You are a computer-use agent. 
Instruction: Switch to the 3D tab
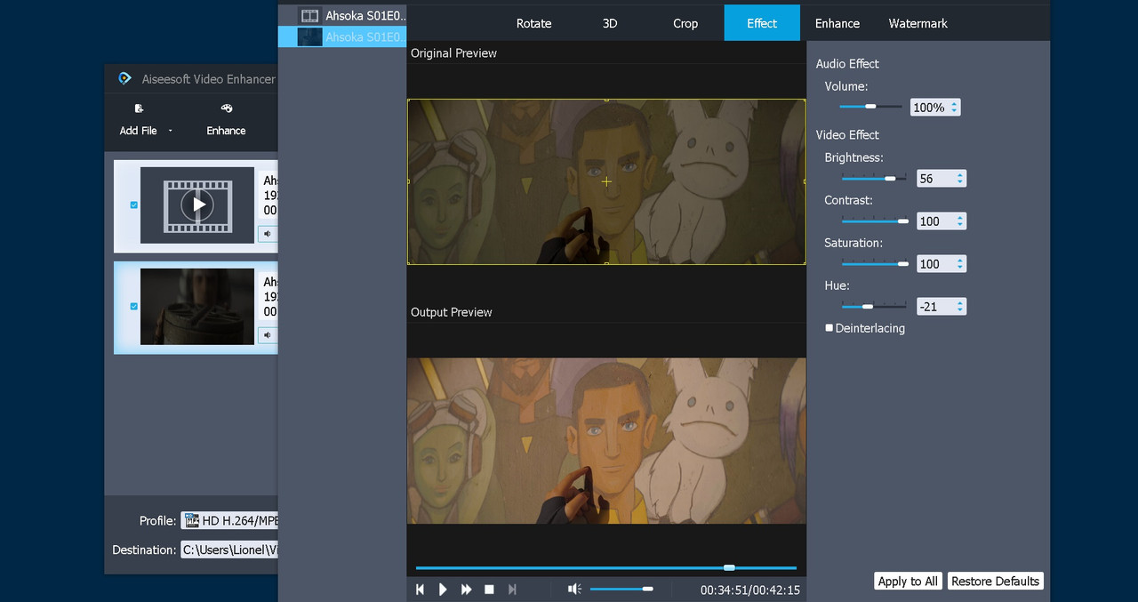(x=610, y=23)
